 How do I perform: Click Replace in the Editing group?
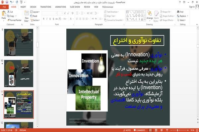point(182,16)
